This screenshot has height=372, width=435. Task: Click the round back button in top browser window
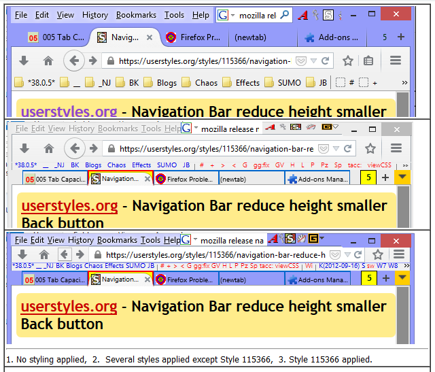tap(74, 61)
